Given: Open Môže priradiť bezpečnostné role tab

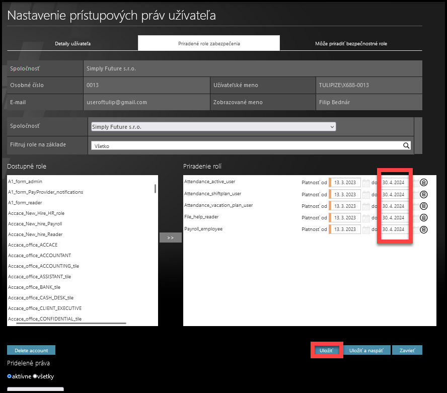Looking at the screenshot, I should point(351,44).
